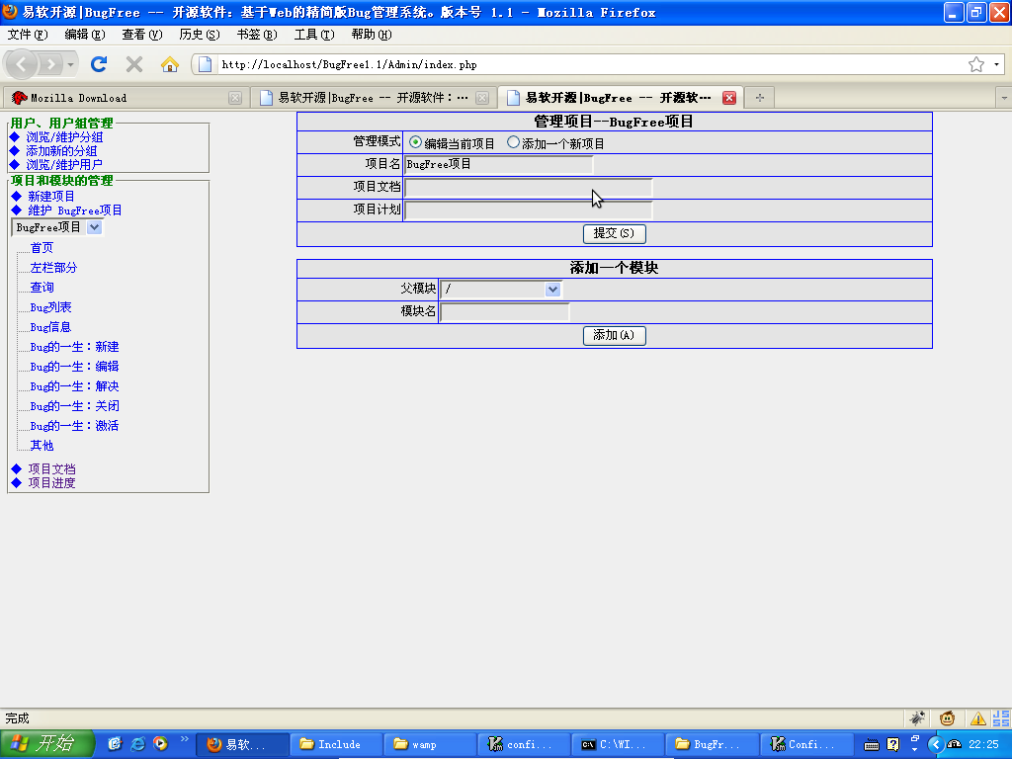This screenshot has width=1012, height=759.
Task: Open a new tab with the plus button
Action: coord(760,98)
